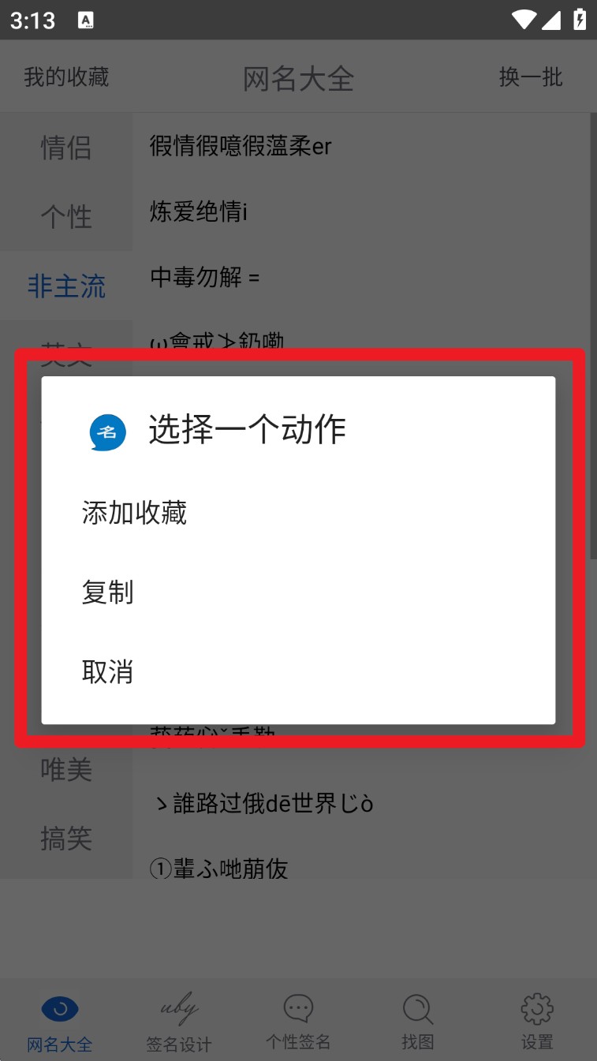The height and width of the screenshot is (1061, 597).
Task: Select the 个性 category
Action: coord(66,216)
